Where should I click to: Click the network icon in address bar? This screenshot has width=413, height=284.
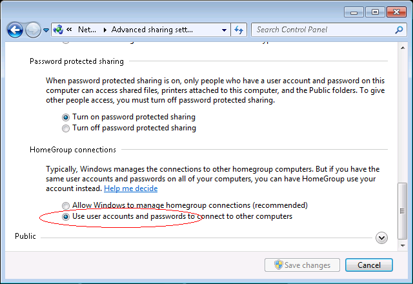[59, 30]
